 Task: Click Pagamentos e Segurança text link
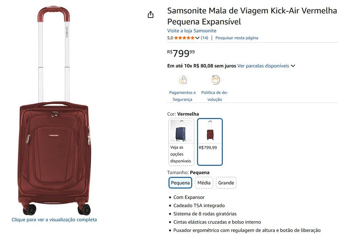(x=182, y=96)
